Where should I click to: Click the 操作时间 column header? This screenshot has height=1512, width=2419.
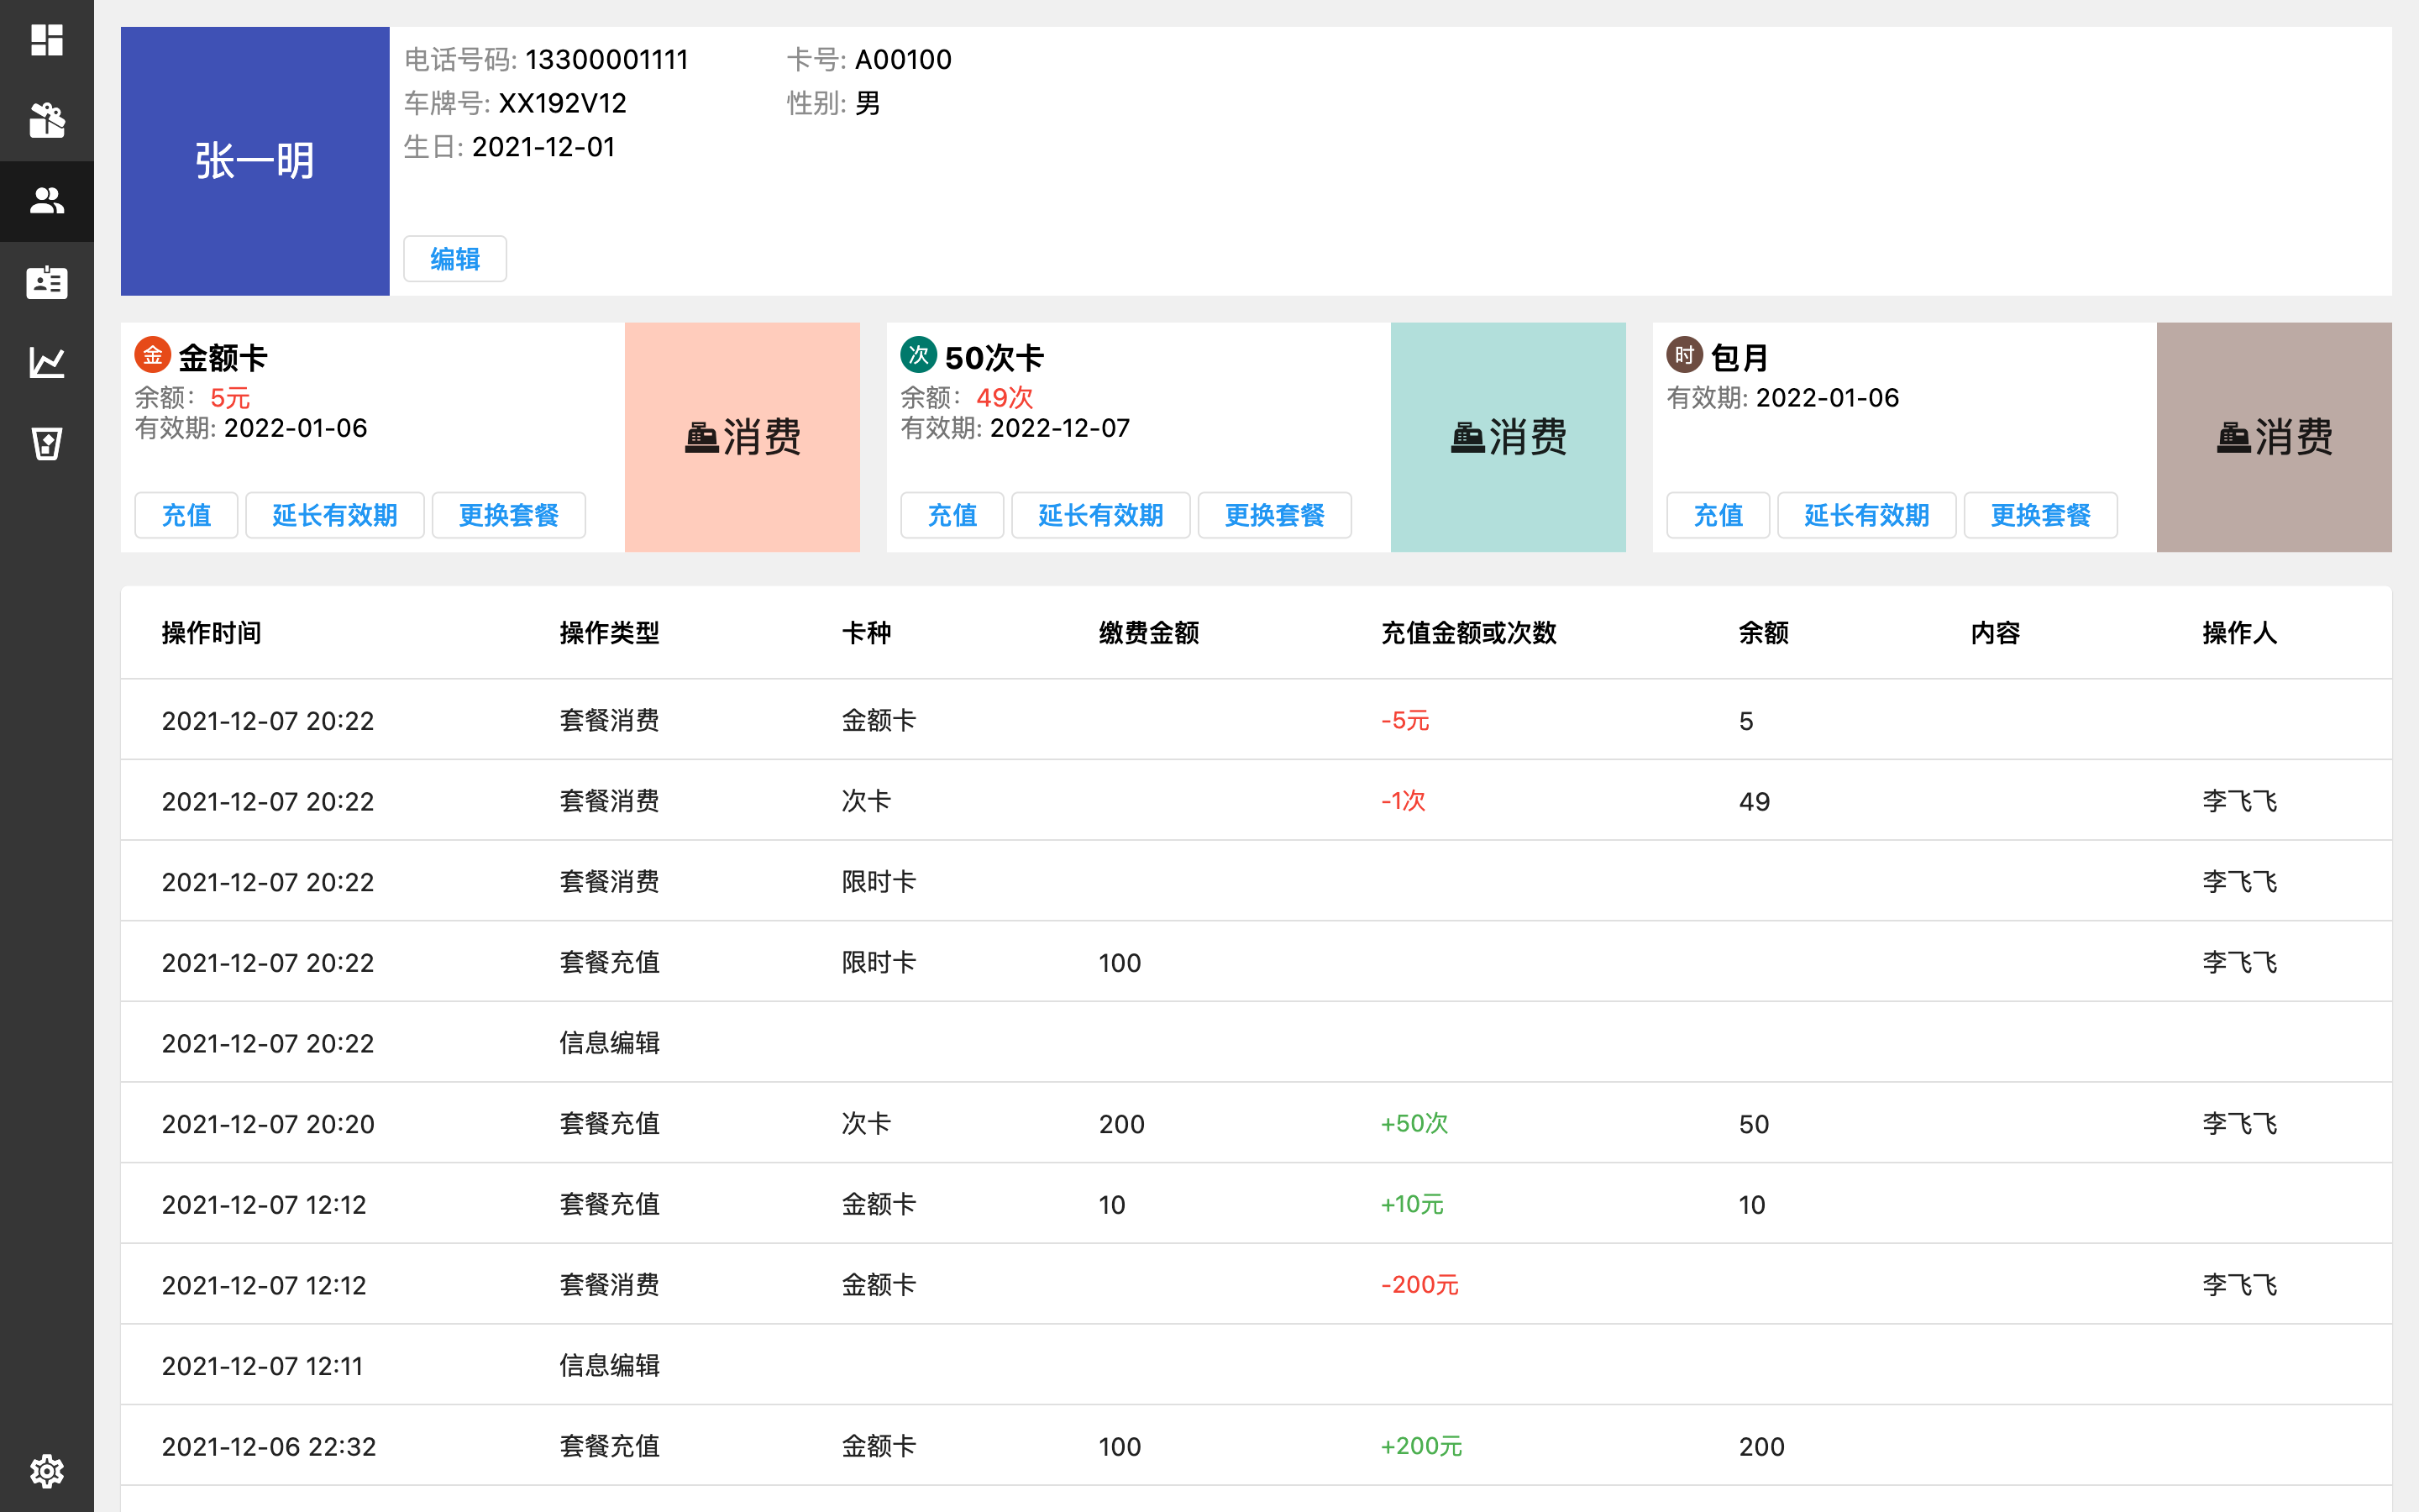[211, 633]
